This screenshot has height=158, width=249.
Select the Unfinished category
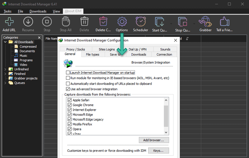coord(21,69)
